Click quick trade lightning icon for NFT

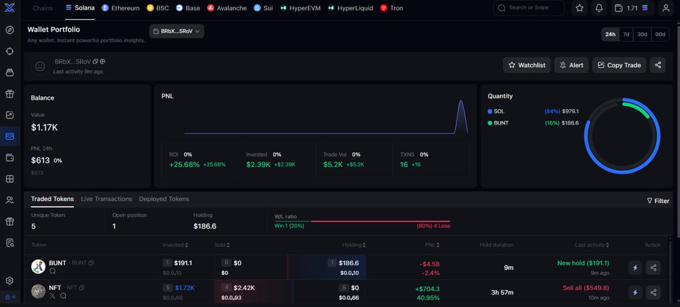point(635,292)
